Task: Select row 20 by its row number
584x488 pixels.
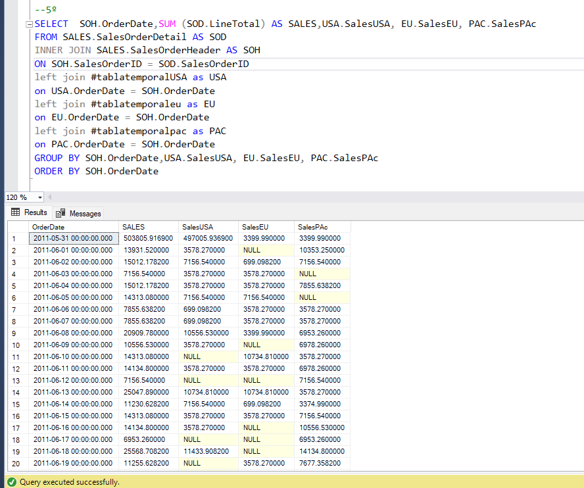Action: coord(14,463)
